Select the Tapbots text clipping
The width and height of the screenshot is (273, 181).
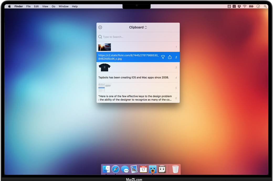click(x=134, y=77)
